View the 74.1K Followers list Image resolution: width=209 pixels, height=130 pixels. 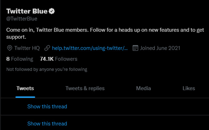pyautogui.click(x=59, y=59)
